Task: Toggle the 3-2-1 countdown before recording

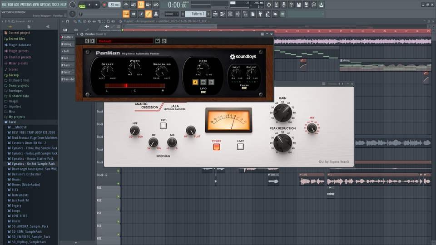Action: (141, 5)
